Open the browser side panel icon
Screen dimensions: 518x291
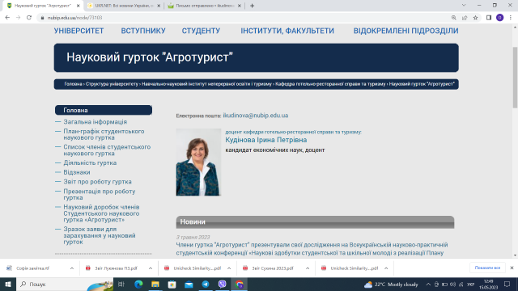pyautogui.click(x=489, y=18)
